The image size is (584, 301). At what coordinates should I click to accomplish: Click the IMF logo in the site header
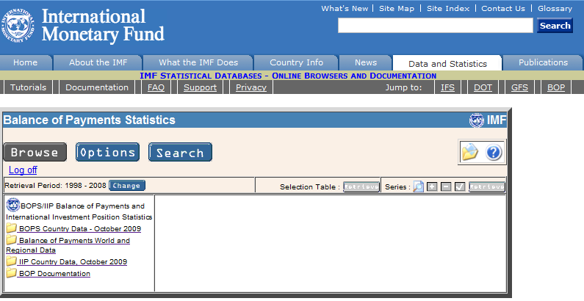click(20, 24)
